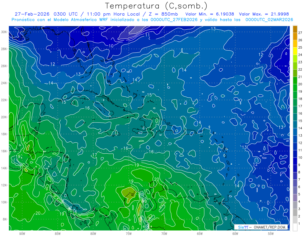Screen dimensions: 307x237
Task: Click the 22N latitude axis label
Action: 4,100
